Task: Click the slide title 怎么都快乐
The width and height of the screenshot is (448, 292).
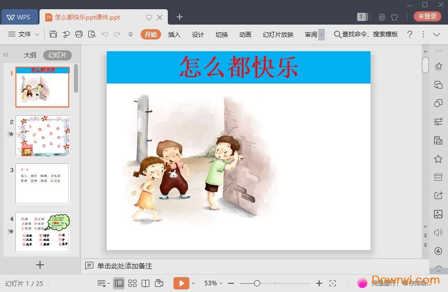Action: click(239, 67)
